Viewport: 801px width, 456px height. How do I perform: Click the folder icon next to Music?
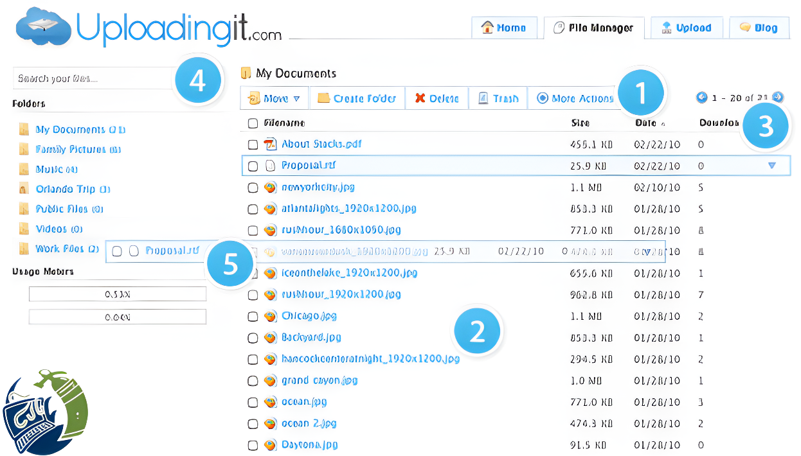tap(24, 169)
